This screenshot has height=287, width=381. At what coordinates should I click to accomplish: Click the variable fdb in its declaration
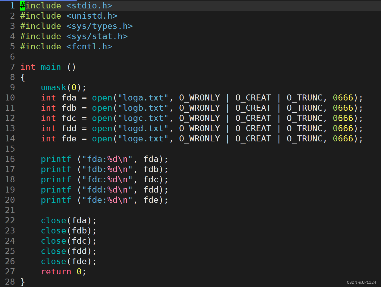[x=69, y=108]
